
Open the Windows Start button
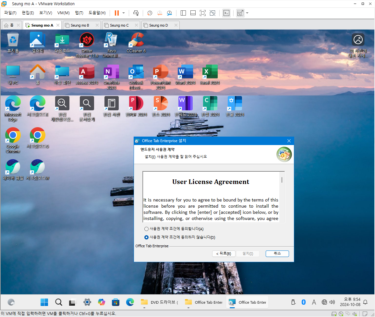point(44,302)
